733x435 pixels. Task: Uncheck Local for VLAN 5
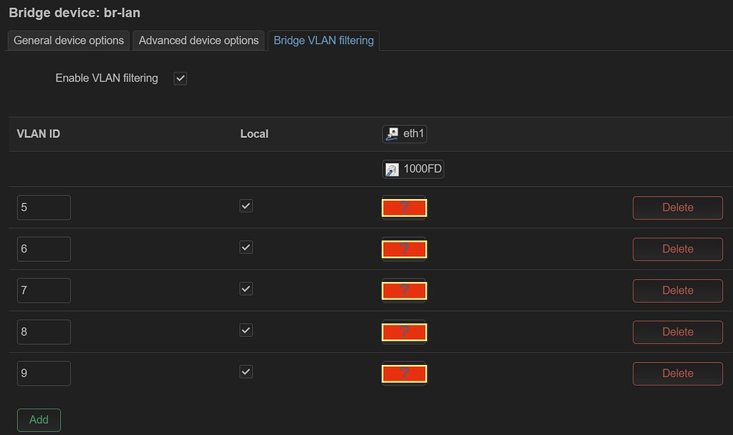(x=246, y=206)
